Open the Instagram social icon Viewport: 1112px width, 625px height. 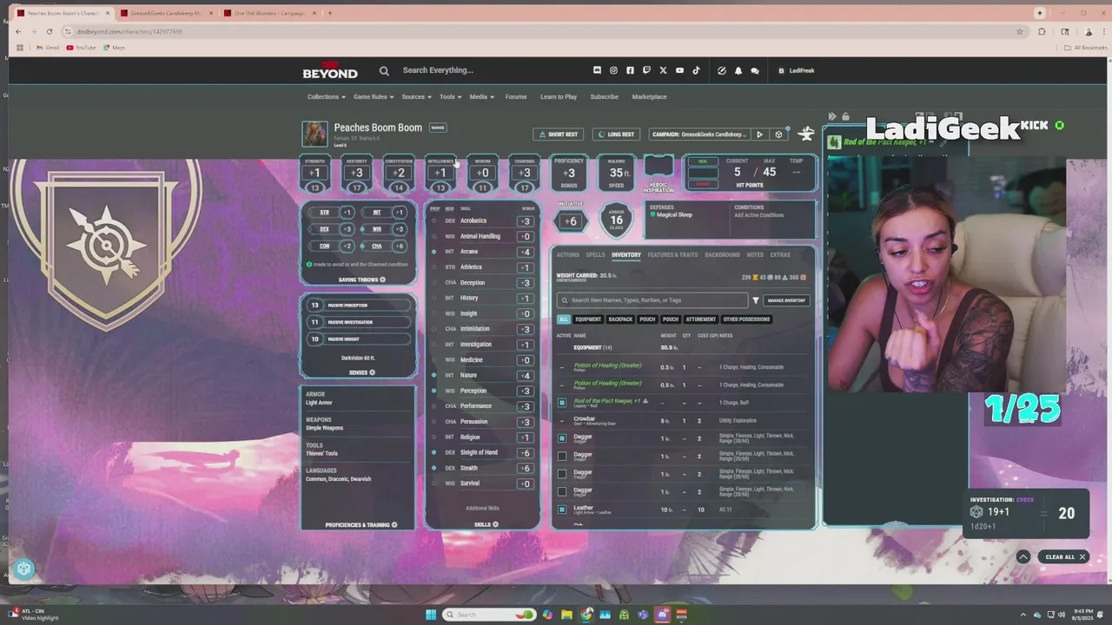pyautogui.click(x=613, y=70)
